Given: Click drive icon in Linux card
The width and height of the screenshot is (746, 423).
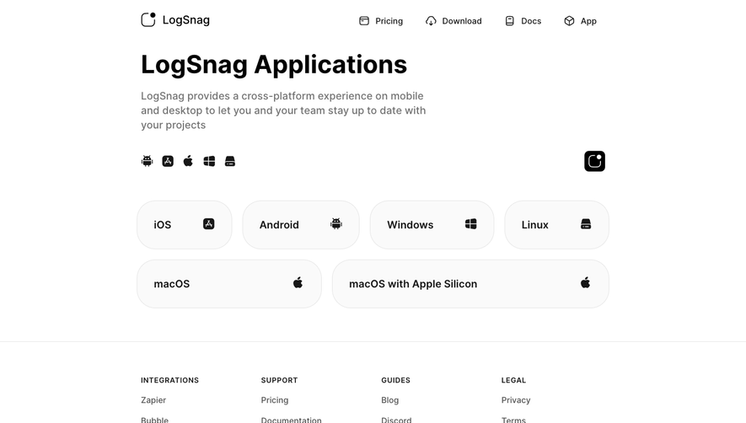Looking at the screenshot, I should coord(586,223).
